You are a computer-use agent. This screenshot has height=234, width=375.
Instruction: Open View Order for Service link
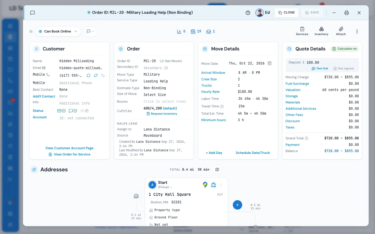tap(70, 154)
